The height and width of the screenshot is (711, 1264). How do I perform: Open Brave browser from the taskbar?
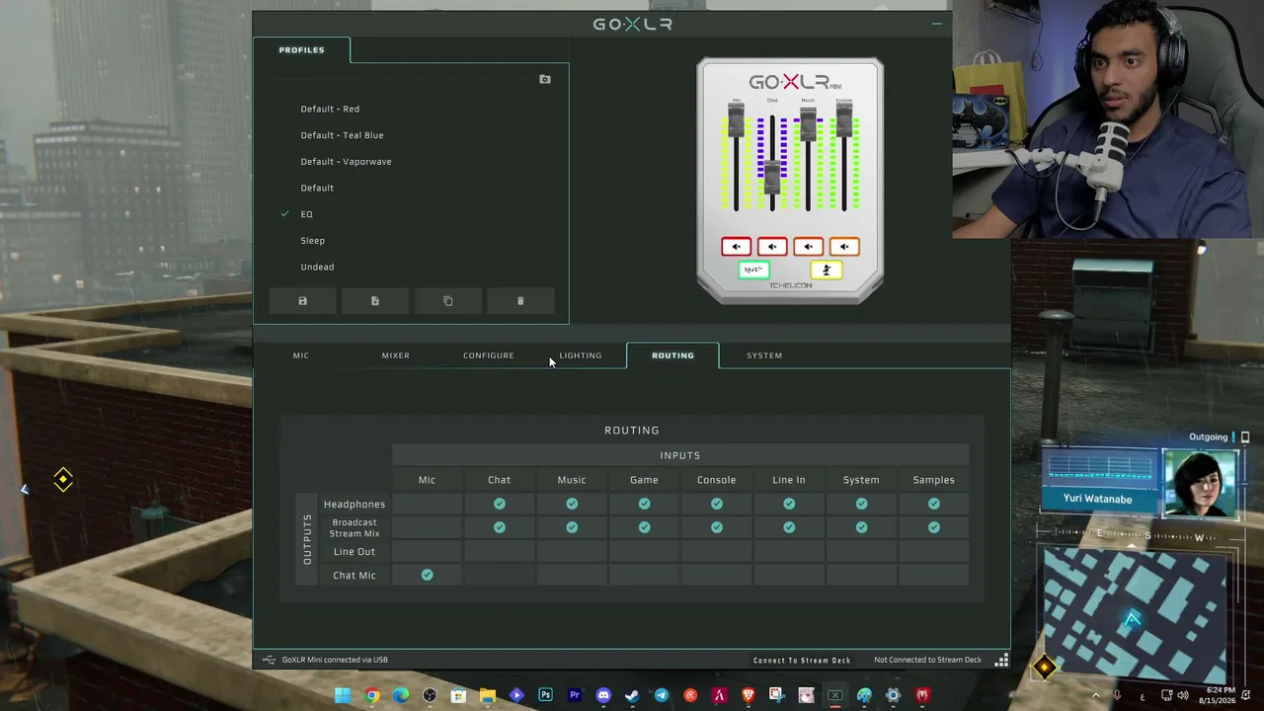[x=749, y=695]
